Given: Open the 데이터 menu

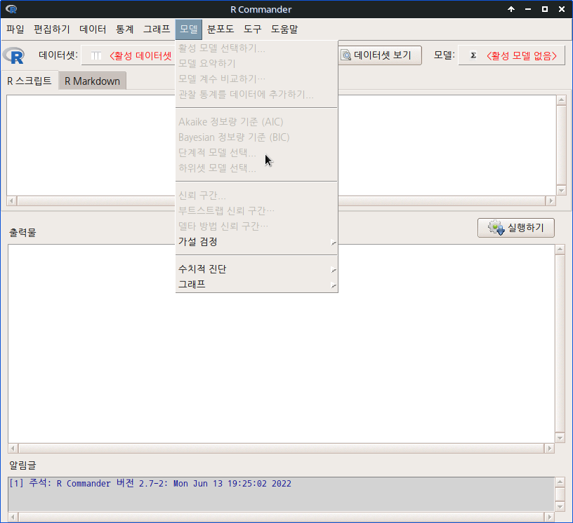Looking at the screenshot, I should click(x=93, y=29).
